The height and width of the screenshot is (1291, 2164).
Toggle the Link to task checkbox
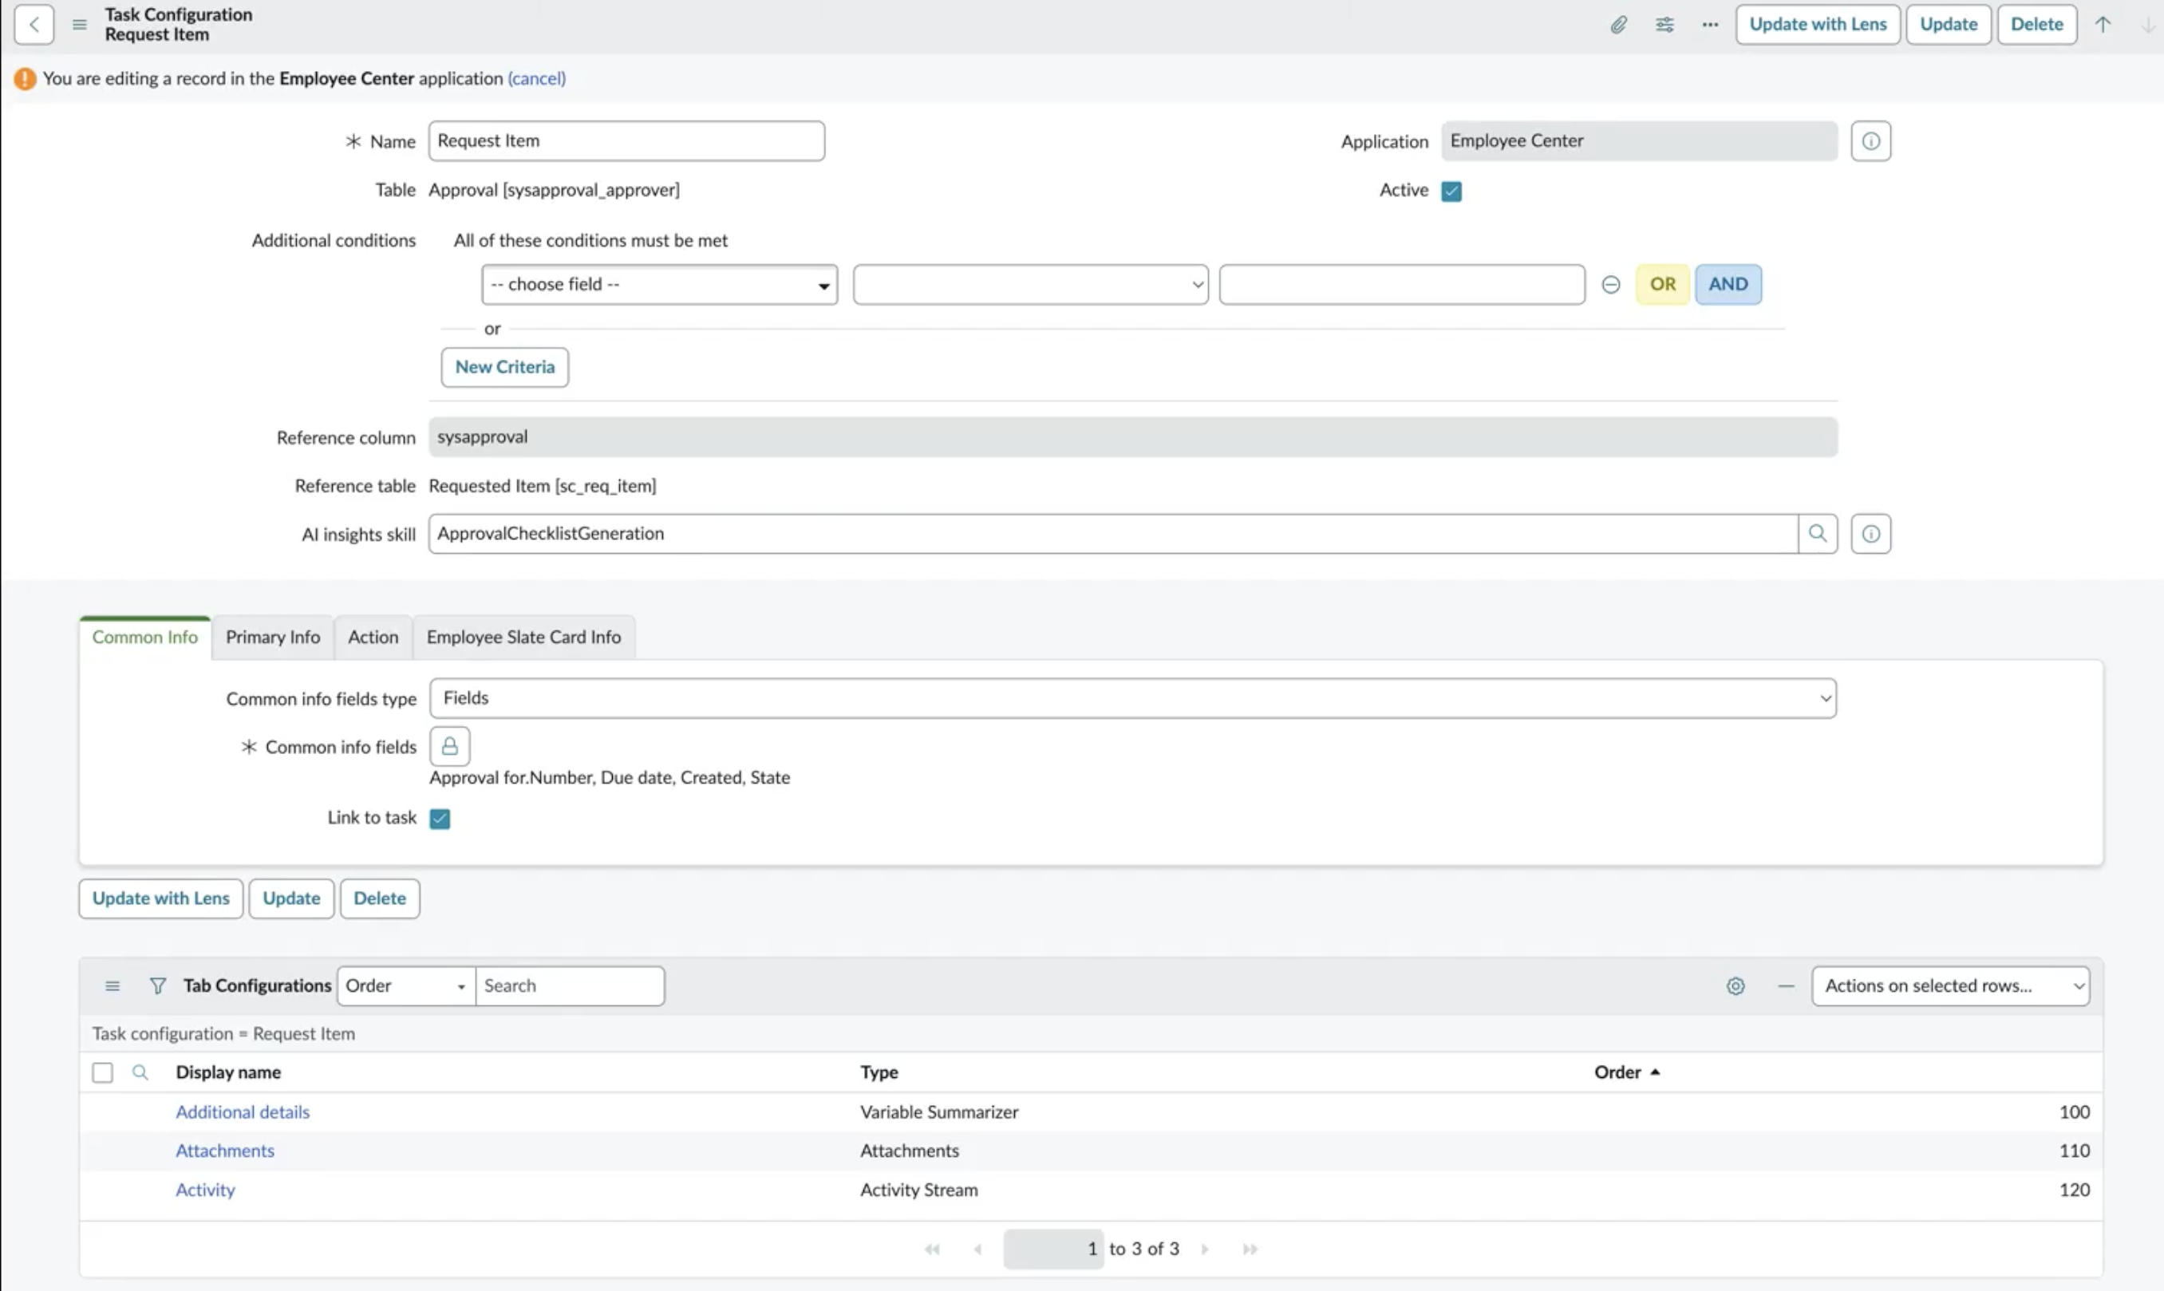(x=439, y=818)
